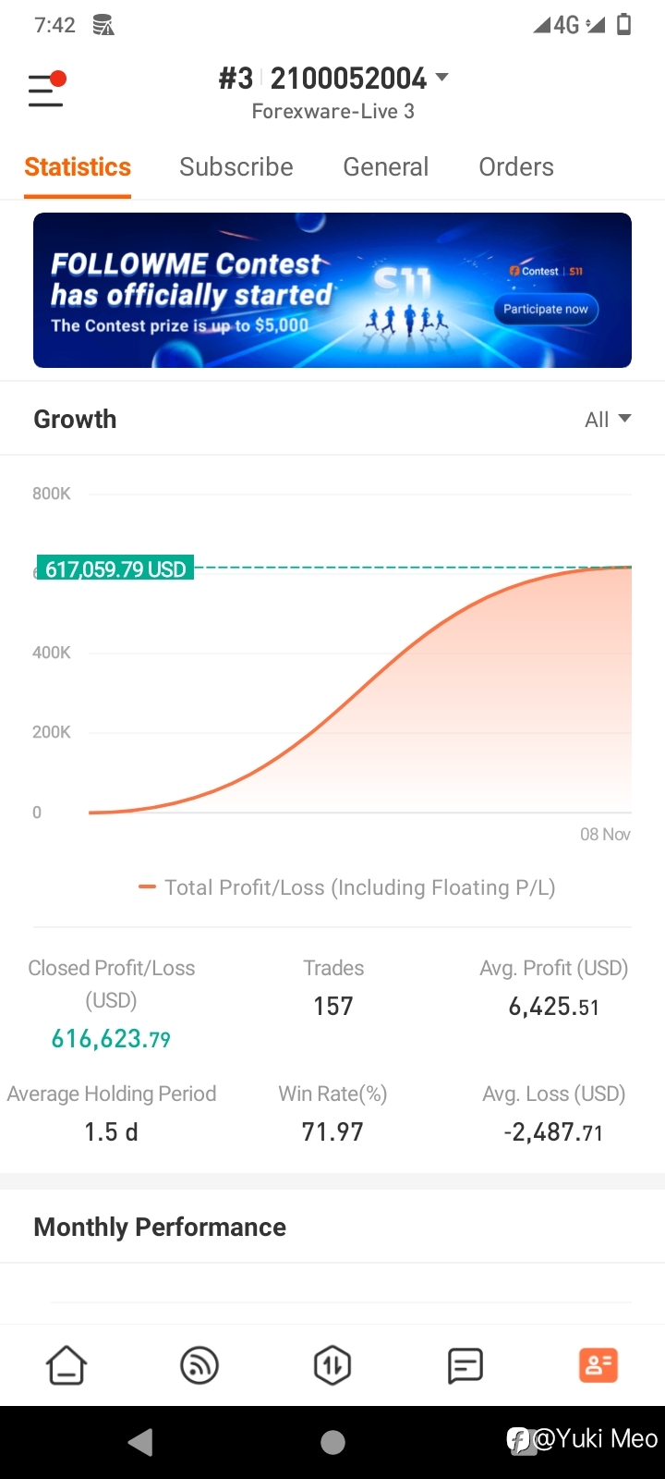
Task: Open the messages chat icon
Action: 465,1365
